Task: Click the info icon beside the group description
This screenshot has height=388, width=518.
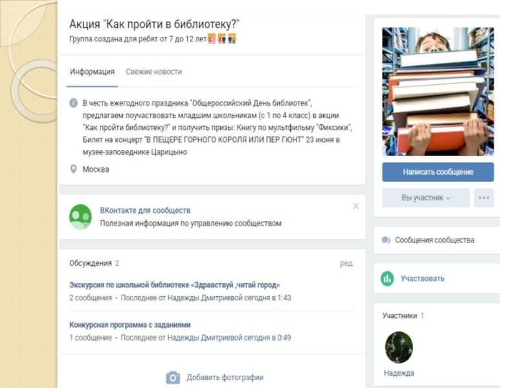Action: click(73, 103)
